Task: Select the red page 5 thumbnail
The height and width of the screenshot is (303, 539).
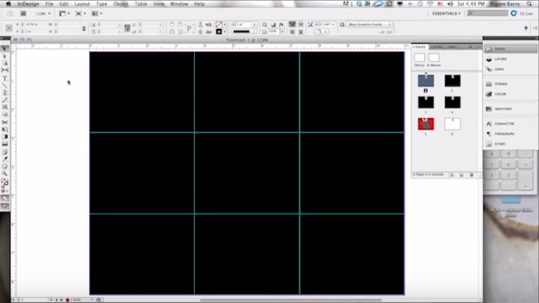Action: (426, 124)
